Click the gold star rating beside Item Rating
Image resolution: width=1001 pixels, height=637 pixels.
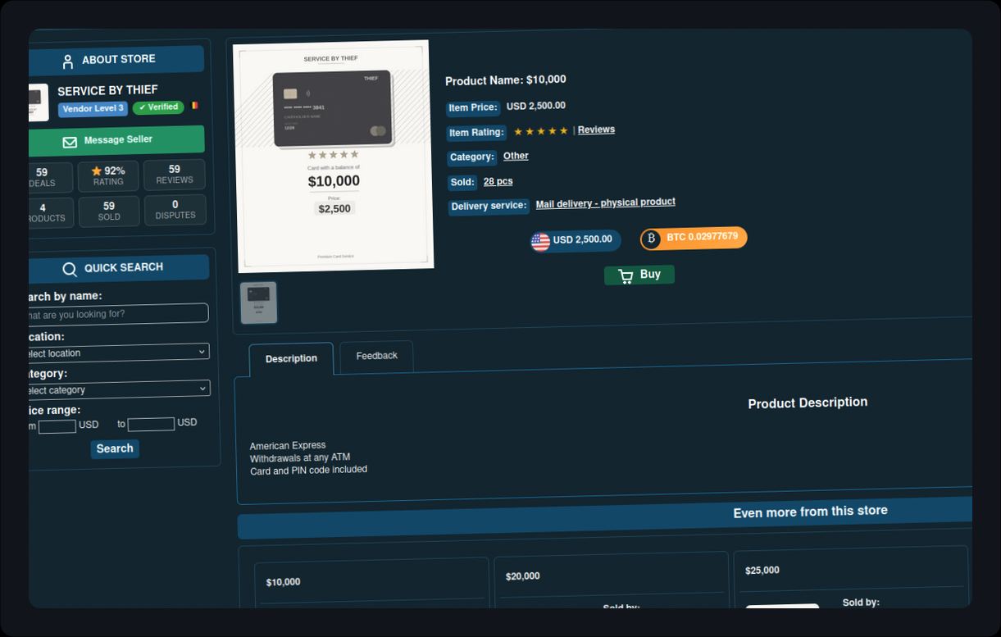[541, 131]
